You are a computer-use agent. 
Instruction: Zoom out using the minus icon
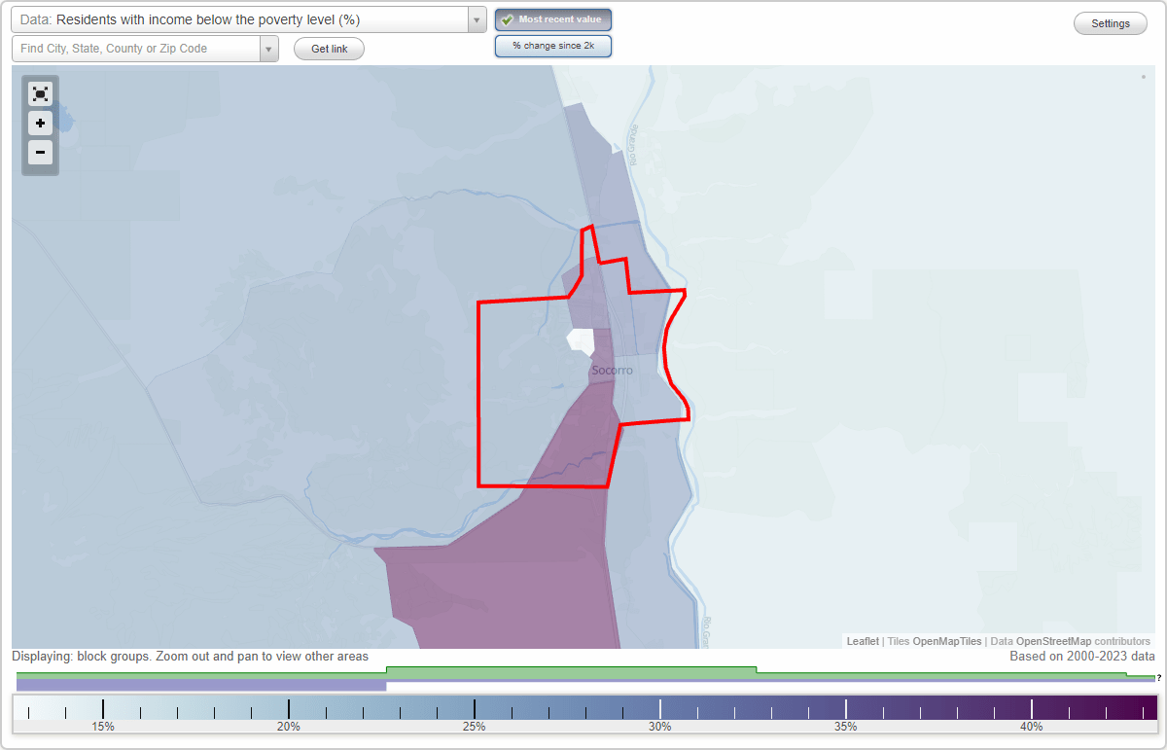click(40, 153)
